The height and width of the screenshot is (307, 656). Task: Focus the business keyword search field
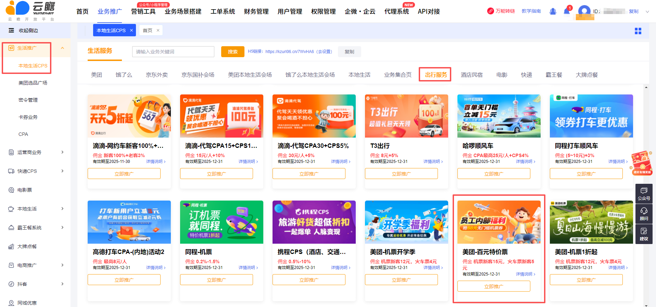pos(173,52)
